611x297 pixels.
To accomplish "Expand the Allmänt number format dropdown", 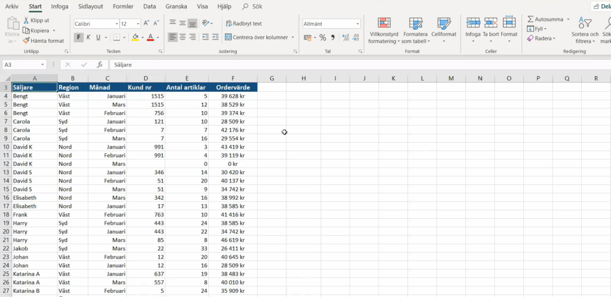I will (358, 24).
